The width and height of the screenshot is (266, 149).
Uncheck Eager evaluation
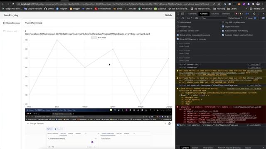click(223, 26)
